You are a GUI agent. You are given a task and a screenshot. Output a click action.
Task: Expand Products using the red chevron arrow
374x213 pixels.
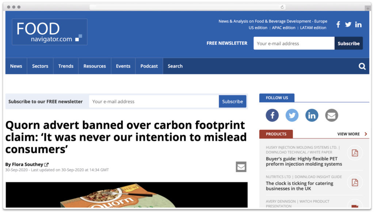(366, 134)
